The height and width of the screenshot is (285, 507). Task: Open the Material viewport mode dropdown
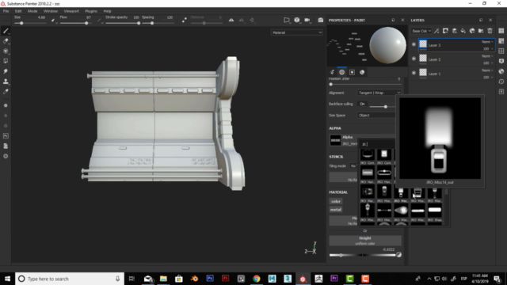[x=297, y=32]
